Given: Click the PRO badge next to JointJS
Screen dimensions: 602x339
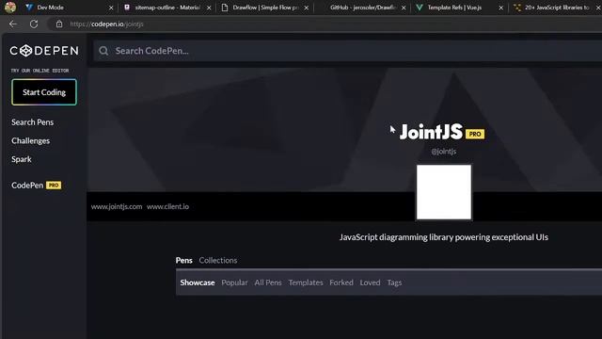Looking at the screenshot, I should pyautogui.click(x=475, y=134).
